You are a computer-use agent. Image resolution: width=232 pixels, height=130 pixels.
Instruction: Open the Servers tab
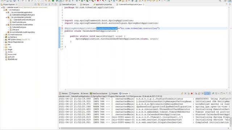click(x=84, y=94)
